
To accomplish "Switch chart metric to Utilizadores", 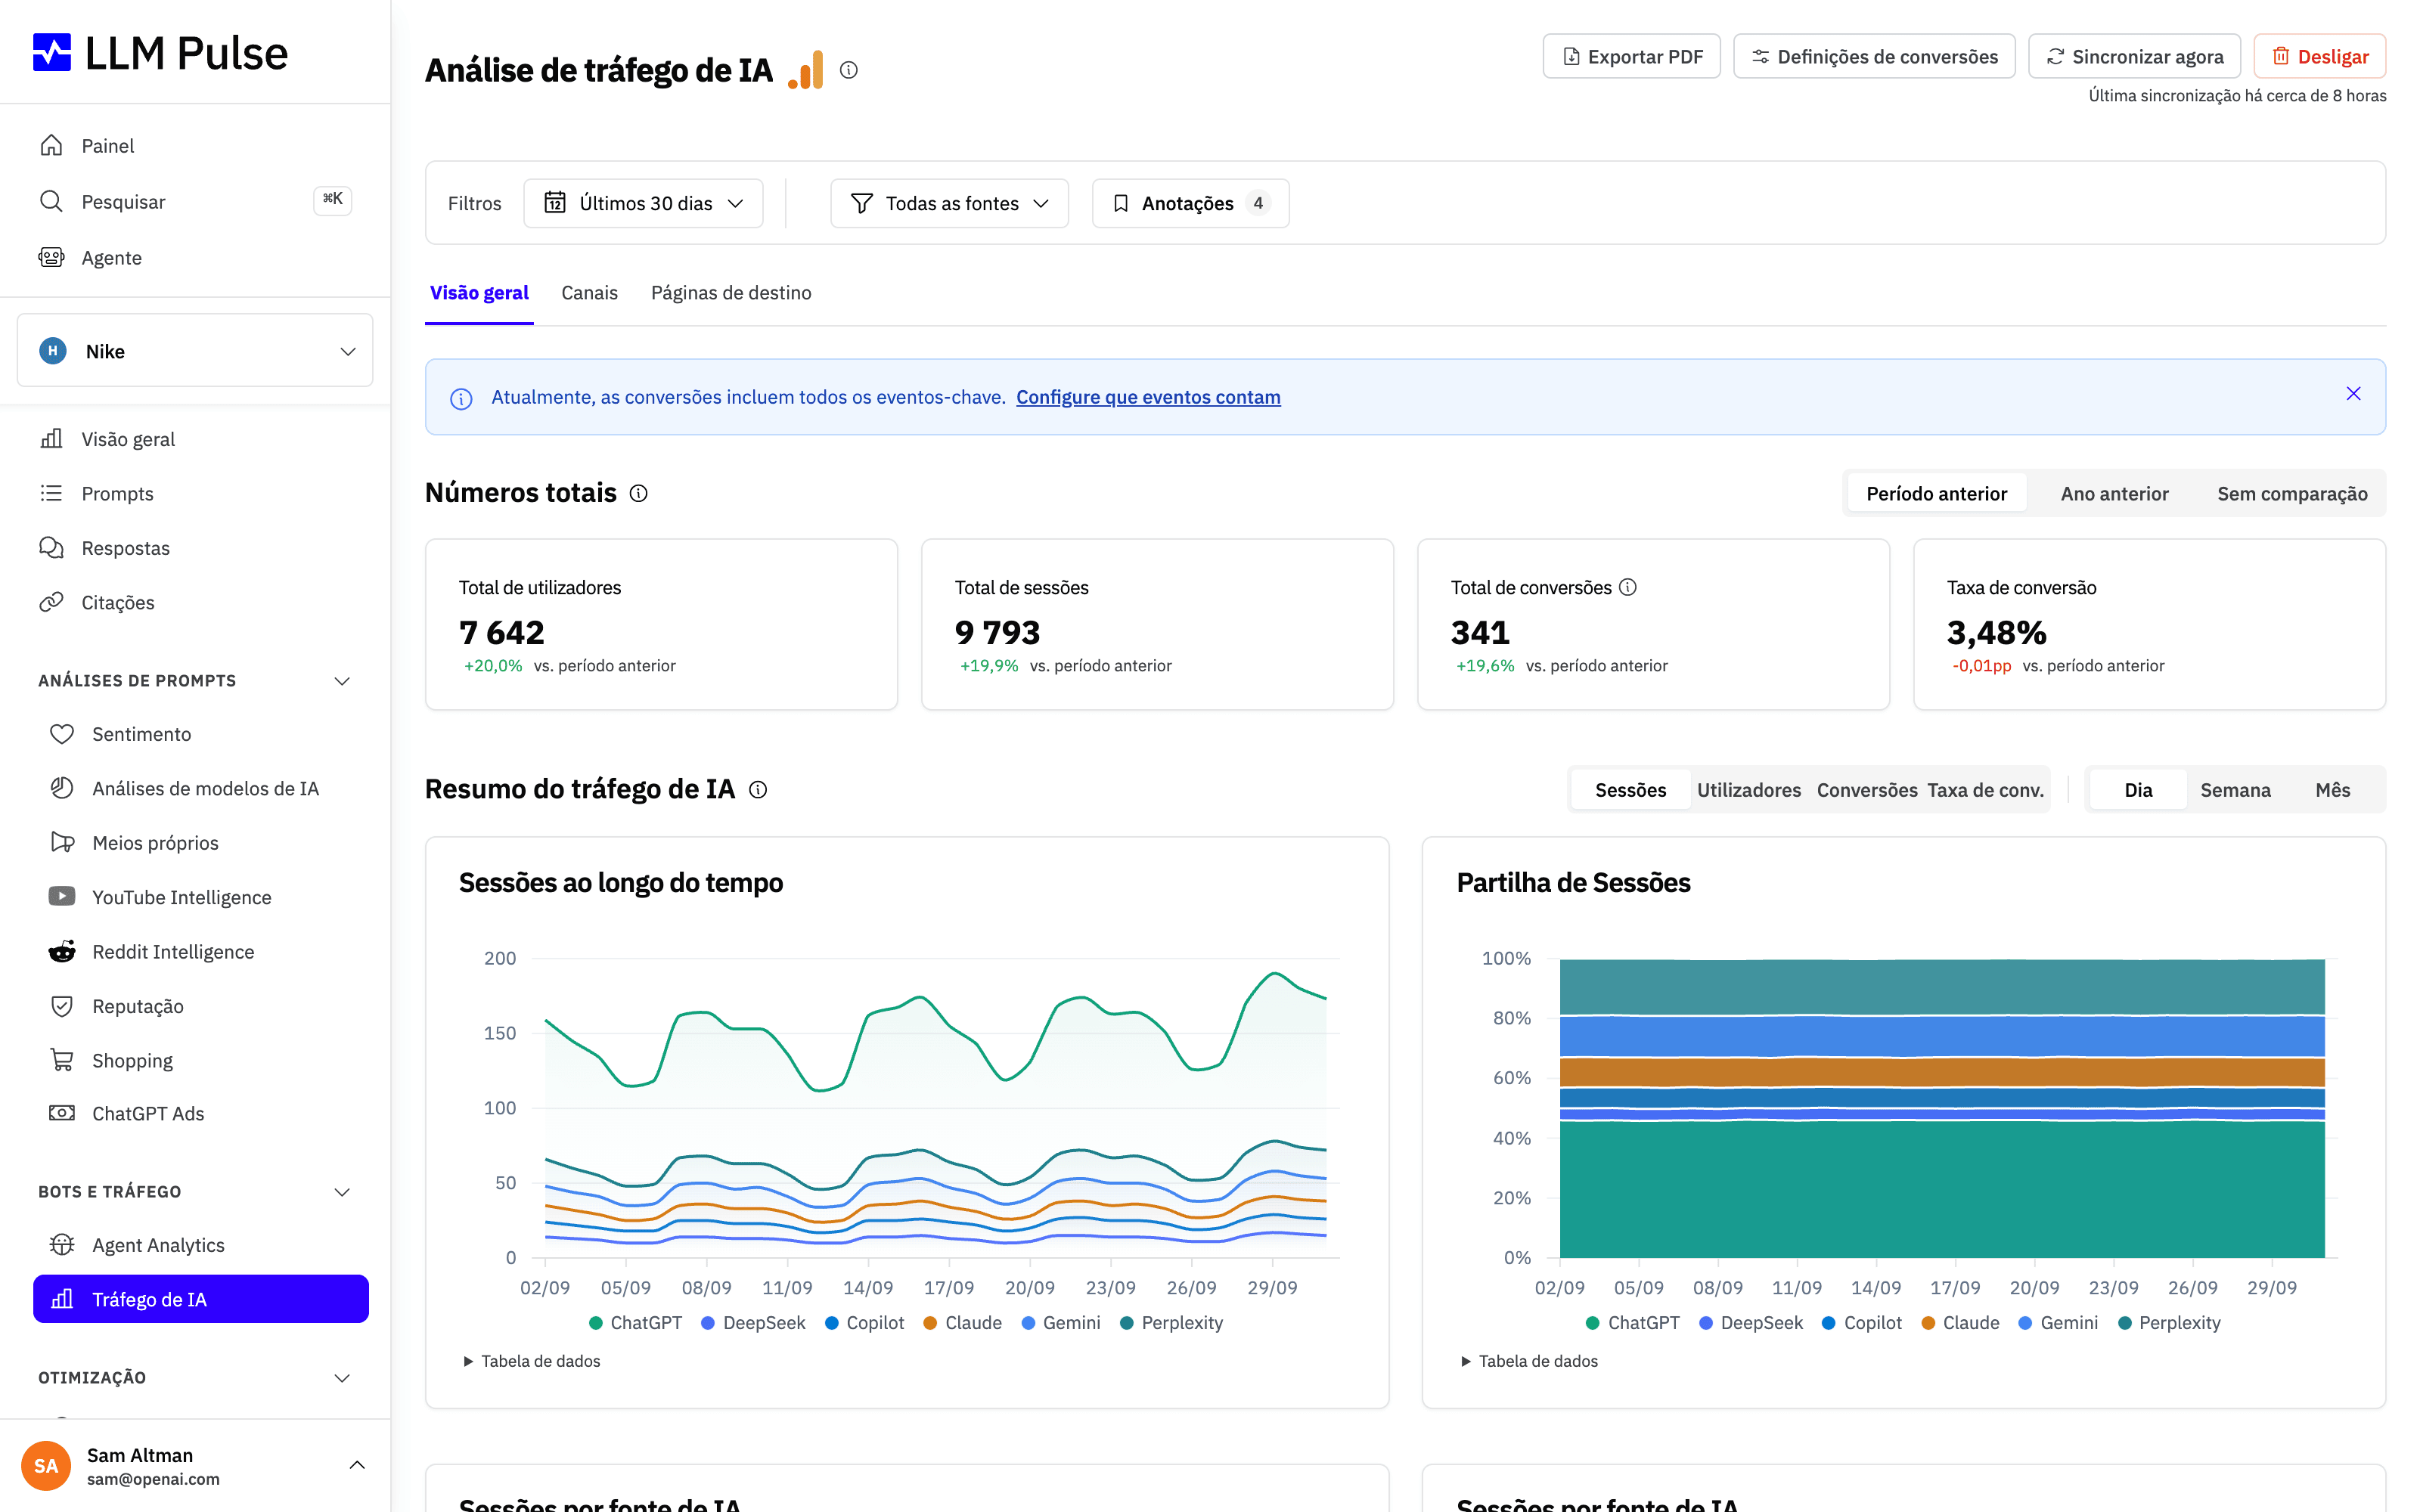I will [x=1748, y=790].
